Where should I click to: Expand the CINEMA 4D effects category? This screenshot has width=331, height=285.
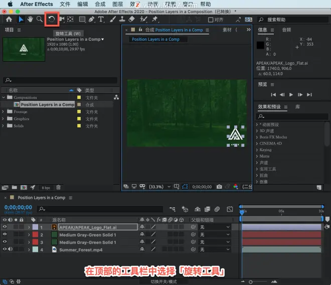(x=257, y=144)
